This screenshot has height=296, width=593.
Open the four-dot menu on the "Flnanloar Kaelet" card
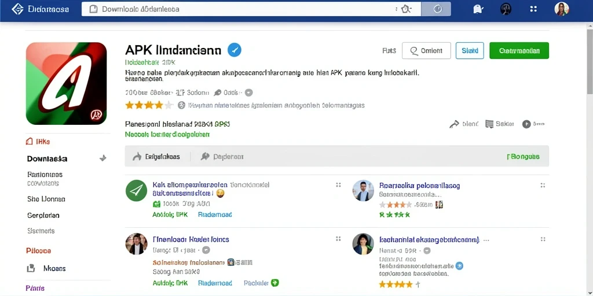pos(338,239)
